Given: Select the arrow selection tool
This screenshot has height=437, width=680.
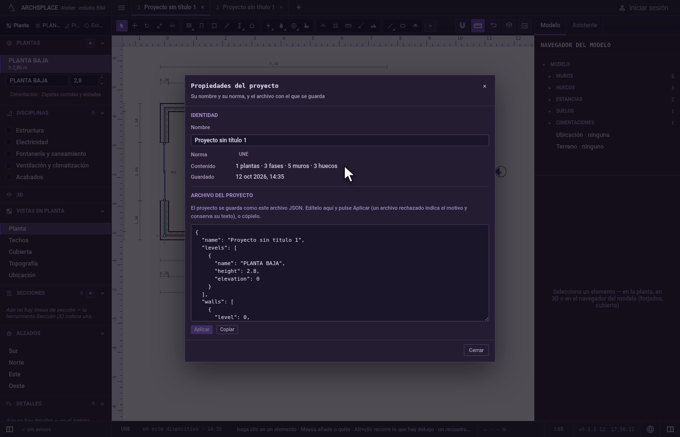Looking at the screenshot, I should point(122,26).
